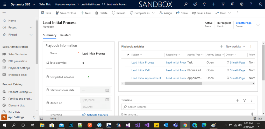Open the search icon in top bar
Screen dimensions: 265x129
[186, 4]
